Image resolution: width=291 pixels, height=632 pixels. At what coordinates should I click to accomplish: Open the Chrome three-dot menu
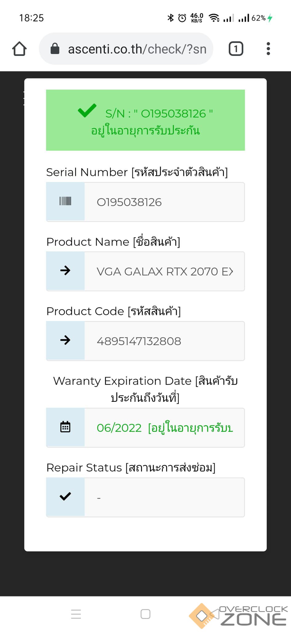pos(268,49)
